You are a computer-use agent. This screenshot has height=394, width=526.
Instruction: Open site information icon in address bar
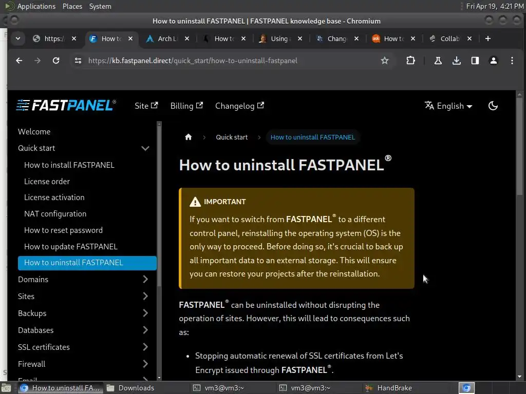[78, 61]
